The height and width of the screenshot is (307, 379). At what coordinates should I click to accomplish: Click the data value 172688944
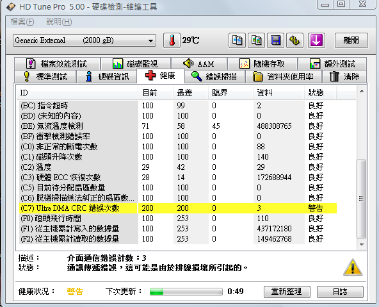[x=275, y=178]
